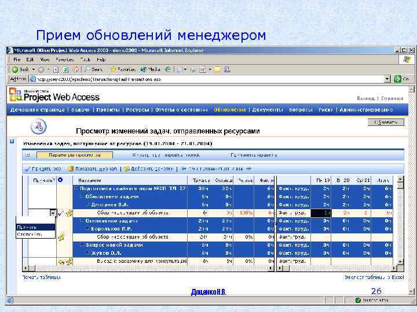
Task: Open the address bar dropdown arrow
Action: [x=387, y=79]
